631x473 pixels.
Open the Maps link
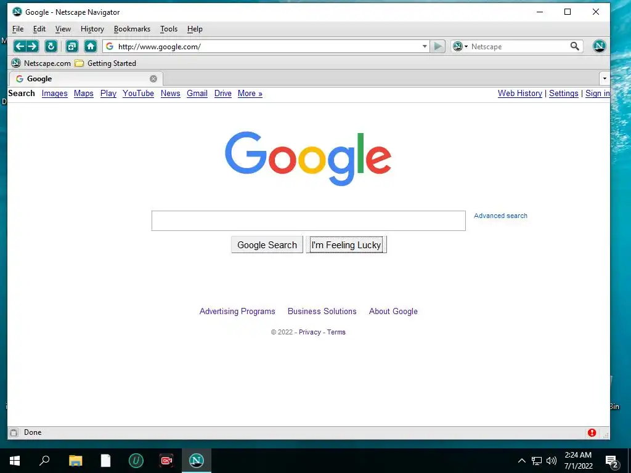click(84, 94)
